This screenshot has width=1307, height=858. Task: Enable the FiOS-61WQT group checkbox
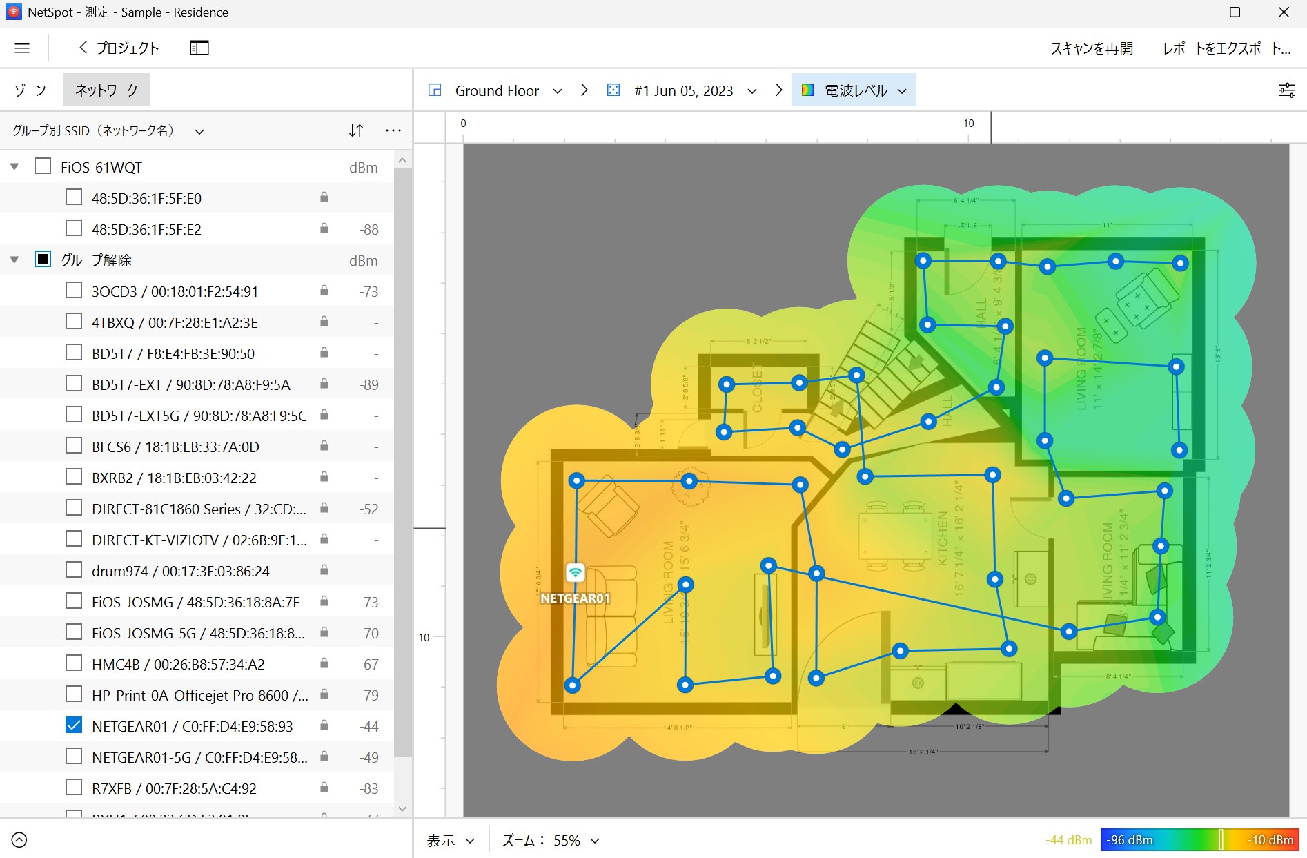tap(43, 166)
